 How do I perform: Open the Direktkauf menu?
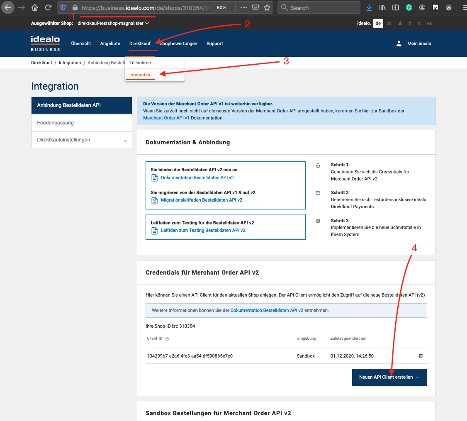pos(140,44)
